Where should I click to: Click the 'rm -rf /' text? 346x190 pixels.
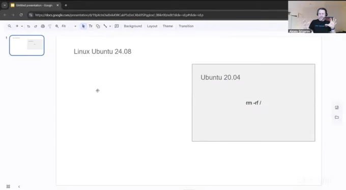click(x=253, y=103)
